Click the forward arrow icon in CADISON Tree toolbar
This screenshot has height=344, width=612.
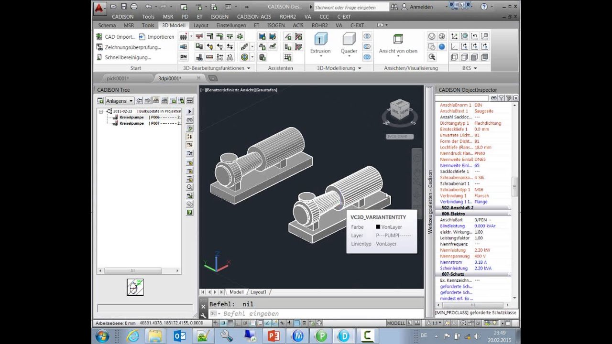click(148, 101)
